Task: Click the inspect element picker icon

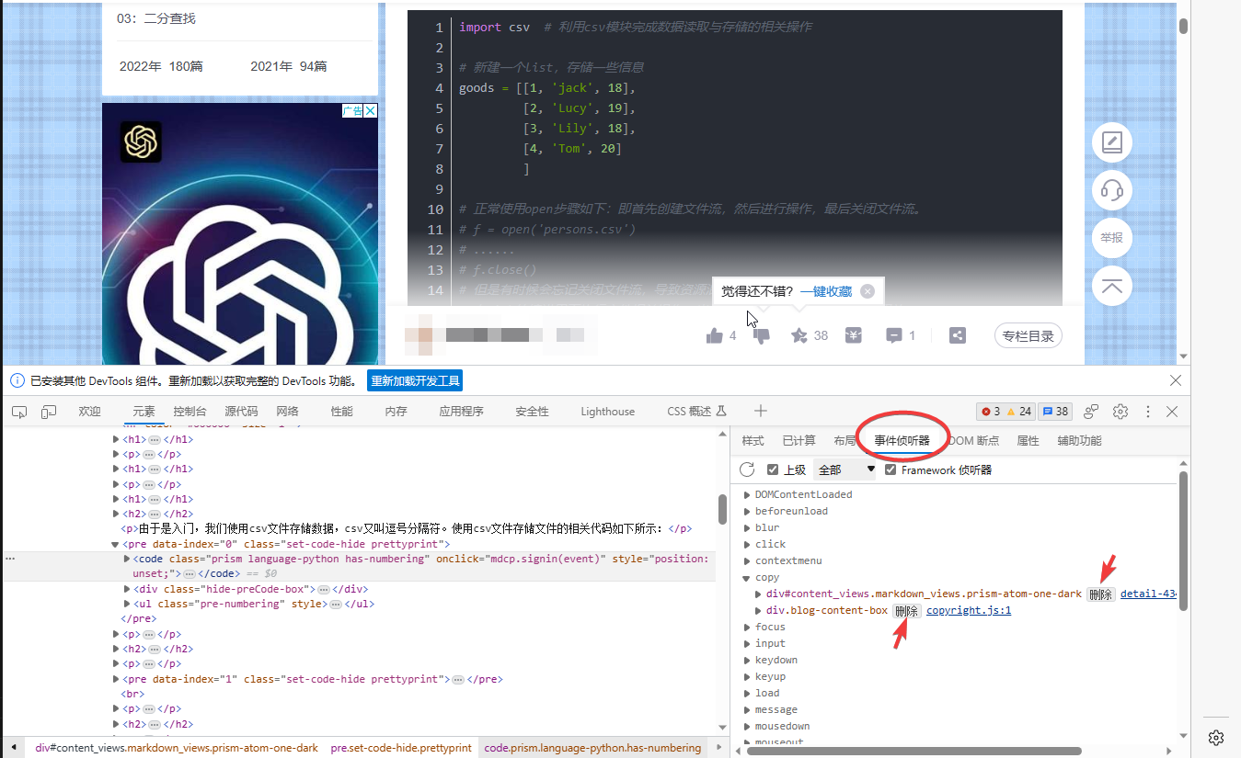Action: (19, 412)
